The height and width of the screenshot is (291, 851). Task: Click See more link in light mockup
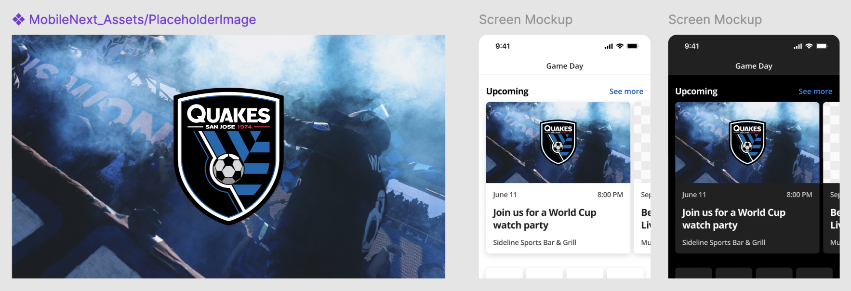(x=626, y=92)
